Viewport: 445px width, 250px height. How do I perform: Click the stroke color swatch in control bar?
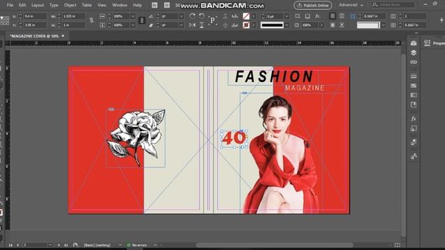coord(246,25)
